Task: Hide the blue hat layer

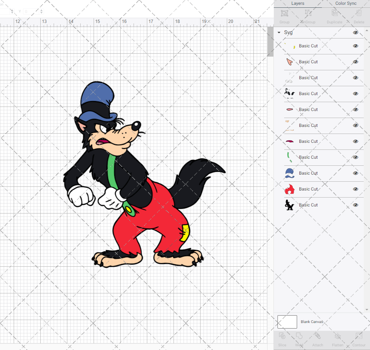Action: [x=355, y=173]
